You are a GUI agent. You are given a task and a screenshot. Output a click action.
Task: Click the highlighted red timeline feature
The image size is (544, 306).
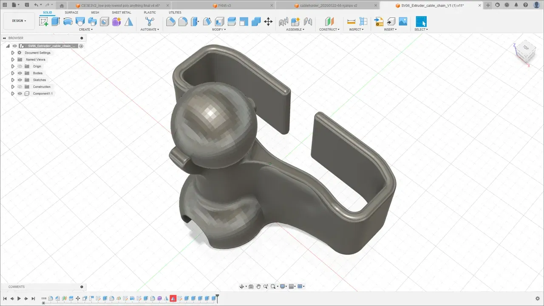(x=173, y=299)
